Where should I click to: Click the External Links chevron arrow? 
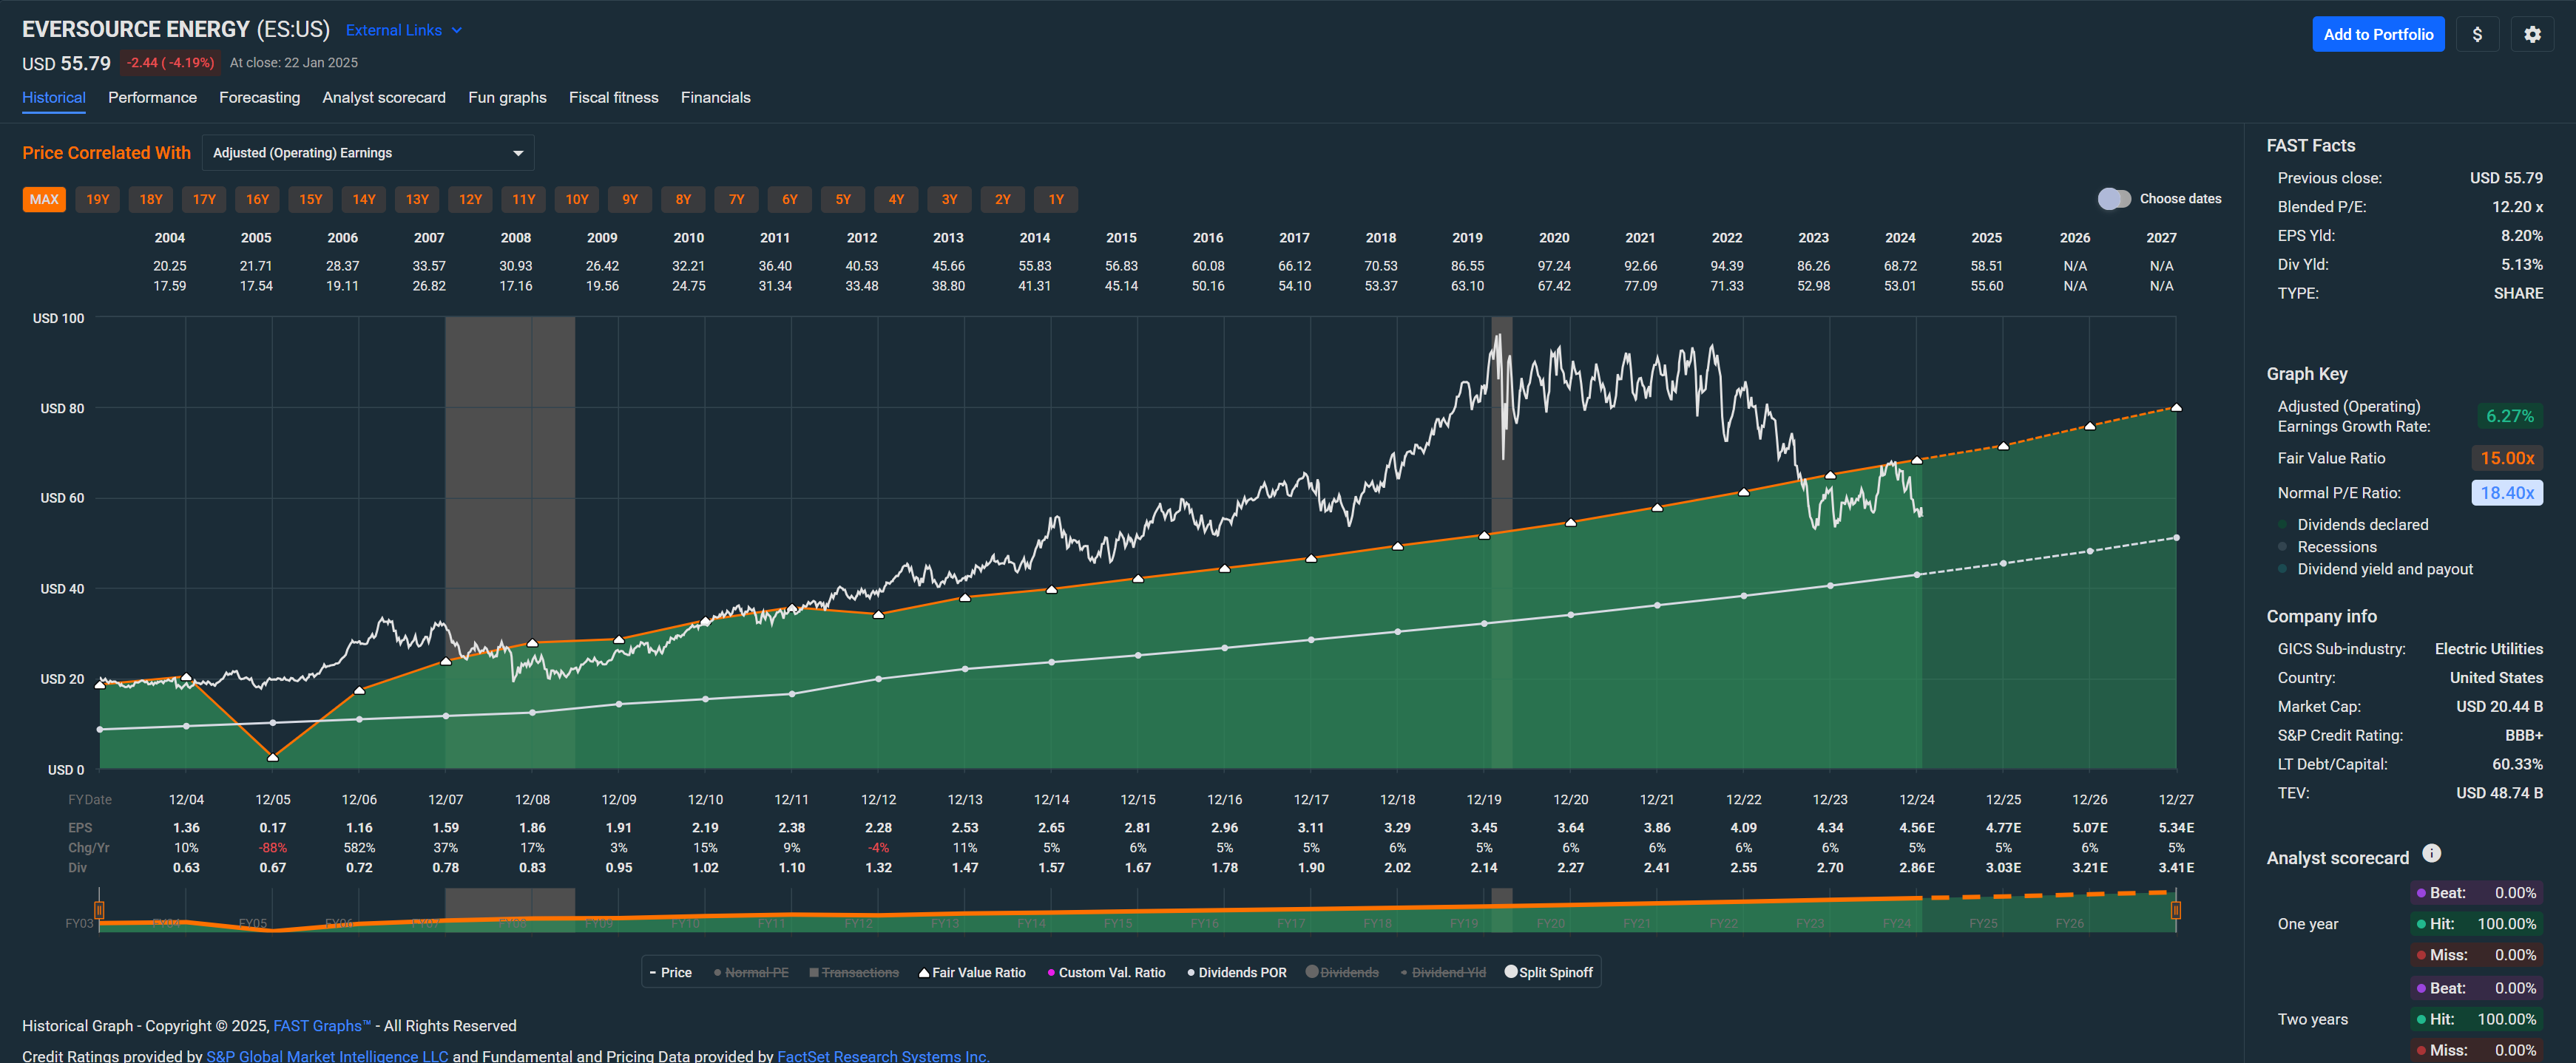tap(457, 30)
